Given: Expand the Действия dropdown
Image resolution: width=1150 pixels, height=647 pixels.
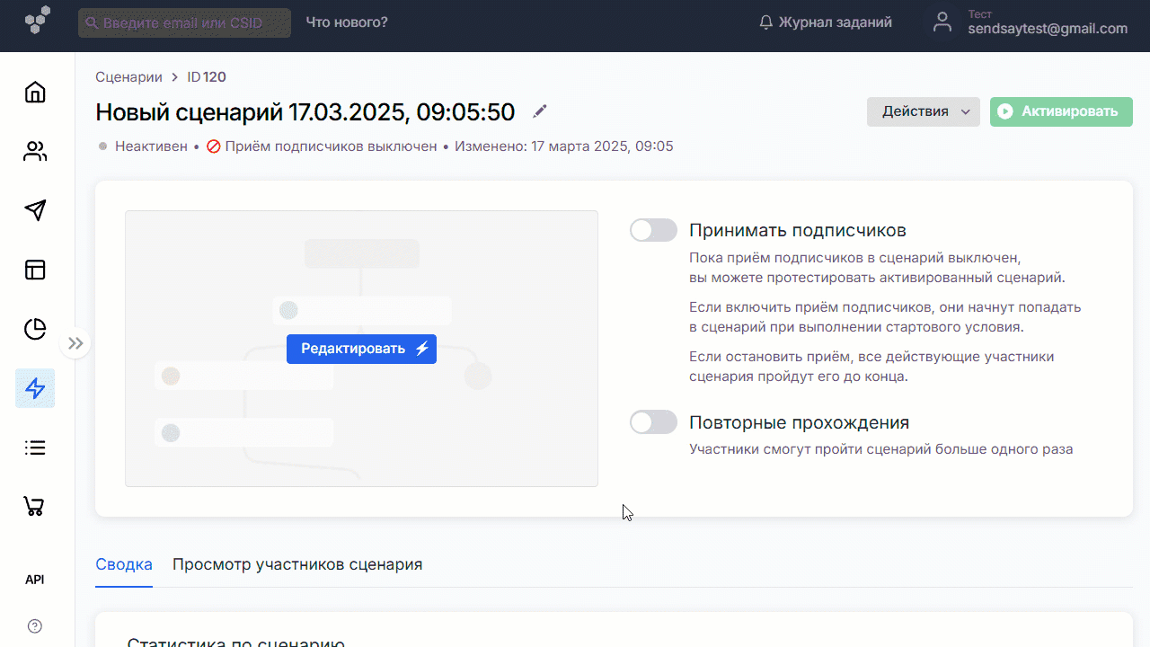Looking at the screenshot, I should [x=923, y=111].
